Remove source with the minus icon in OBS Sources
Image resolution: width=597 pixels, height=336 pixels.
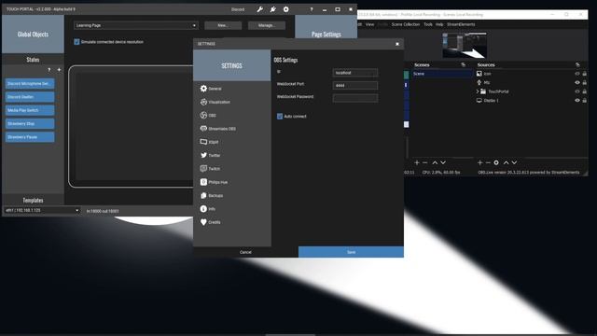coord(488,162)
